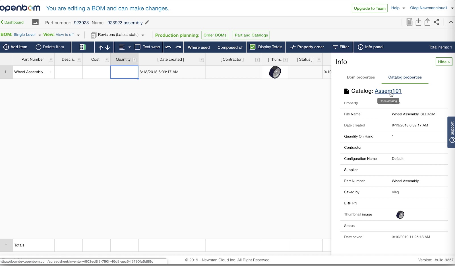Go back to the Dashboard
The image size is (455, 266).
[x=12, y=22]
